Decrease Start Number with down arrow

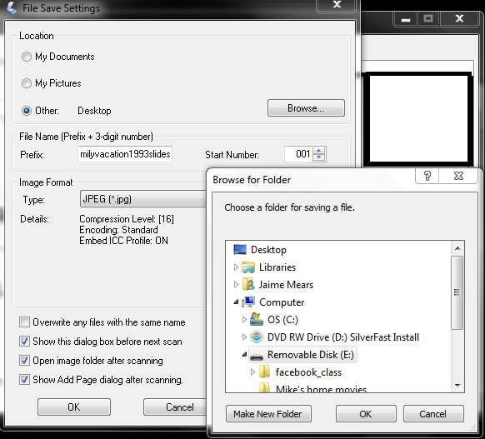click(x=319, y=157)
